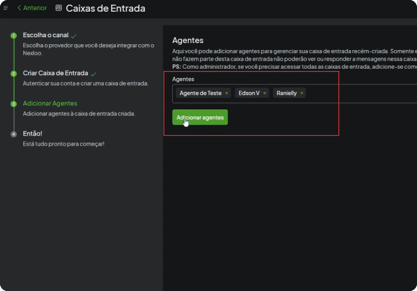Select step 3 circle Adicionar Agentes
Screen dimensions: 417x291
click(x=13, y=104)
